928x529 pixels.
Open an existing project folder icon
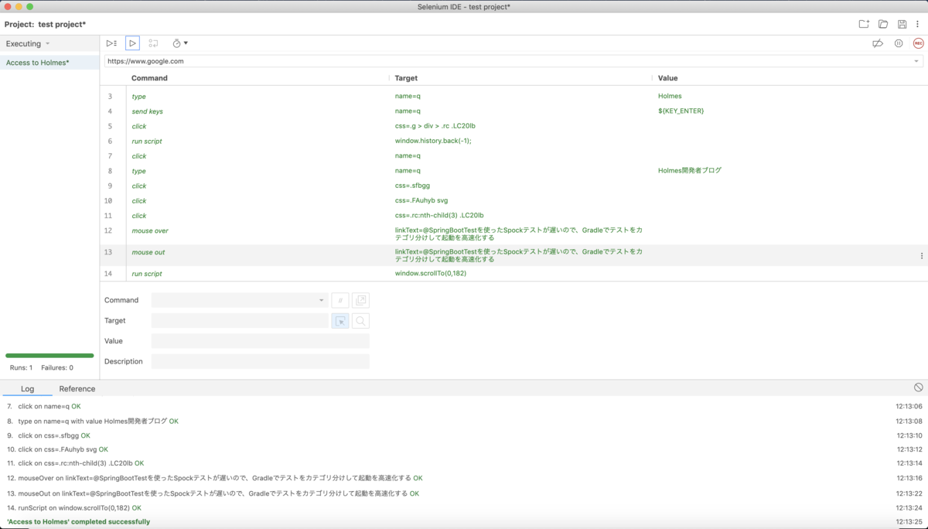(883, 25)
